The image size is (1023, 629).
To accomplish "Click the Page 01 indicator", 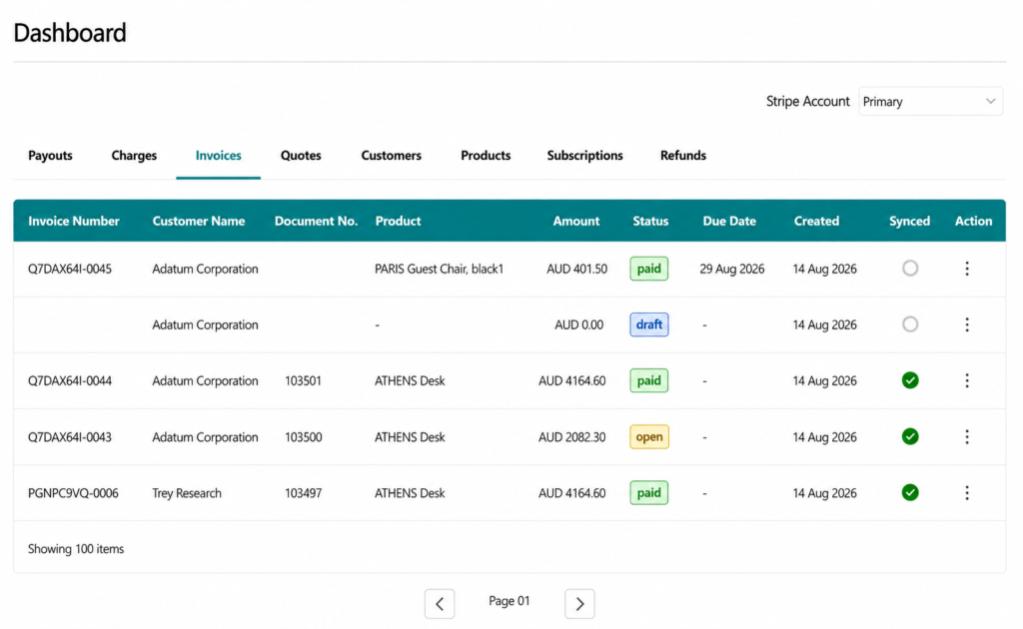I will (510, 601).
